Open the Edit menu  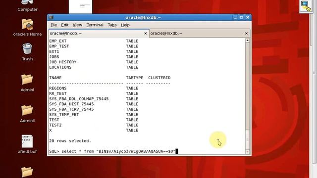[65, 25]
